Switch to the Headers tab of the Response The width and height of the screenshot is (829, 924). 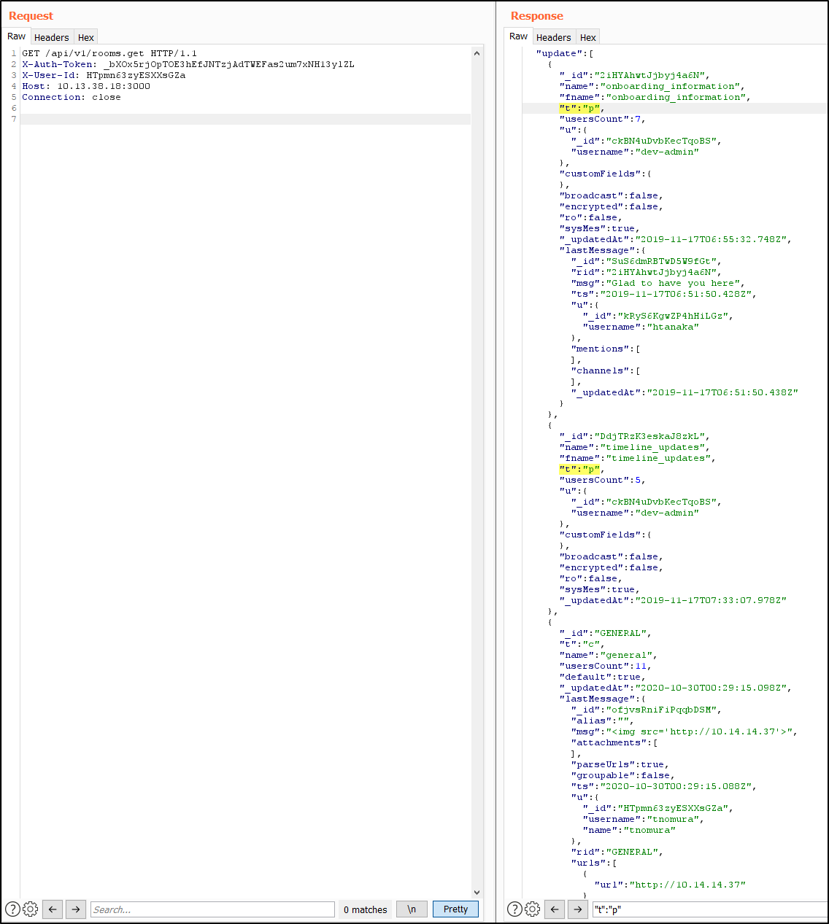pos(553,36)
